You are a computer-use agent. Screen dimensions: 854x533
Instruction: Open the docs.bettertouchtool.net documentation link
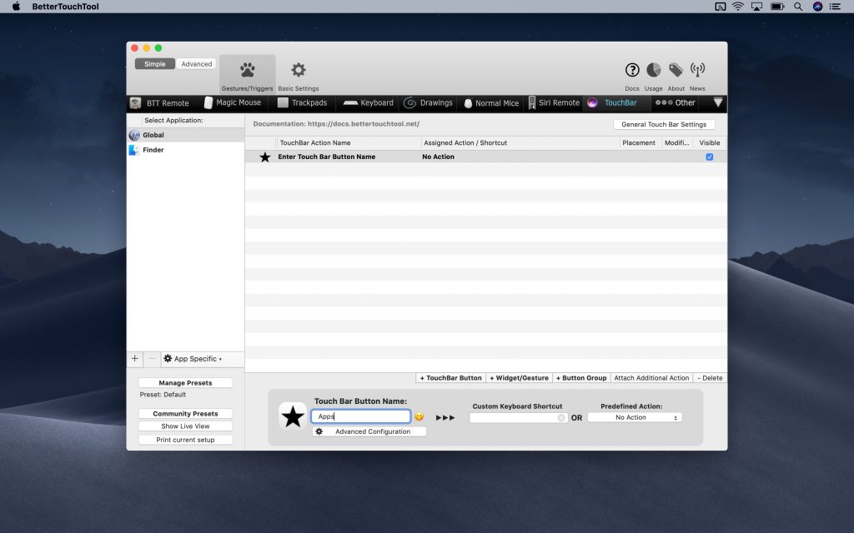point(364,124)
